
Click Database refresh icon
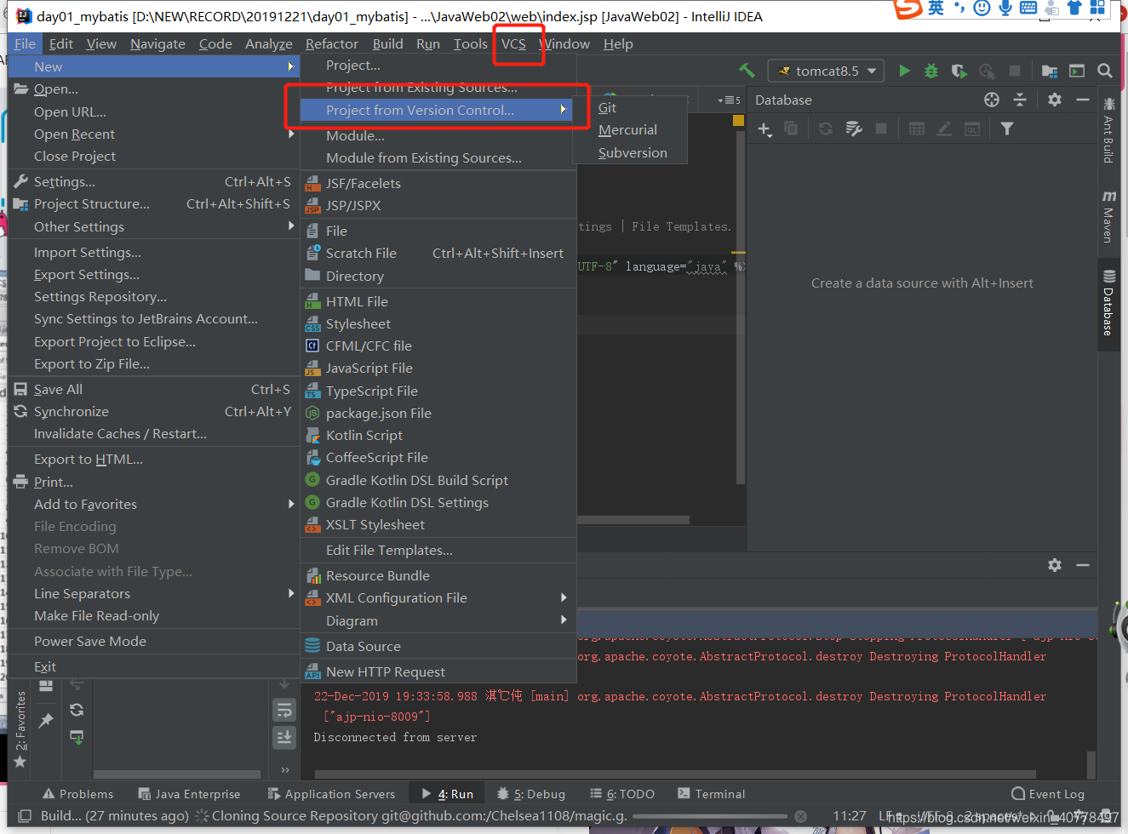[x=826, y=129]
